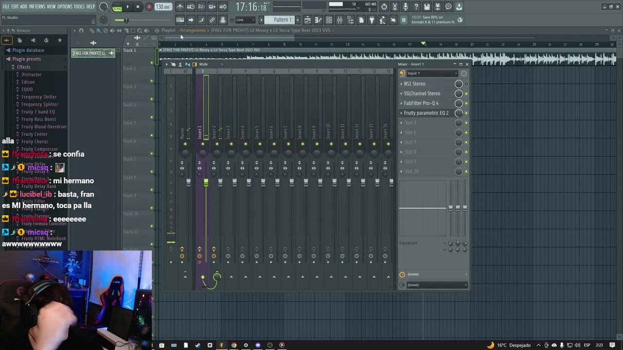Open the undo history icon
The width and height of the screenshot is (623, 350).
[385, 7]
